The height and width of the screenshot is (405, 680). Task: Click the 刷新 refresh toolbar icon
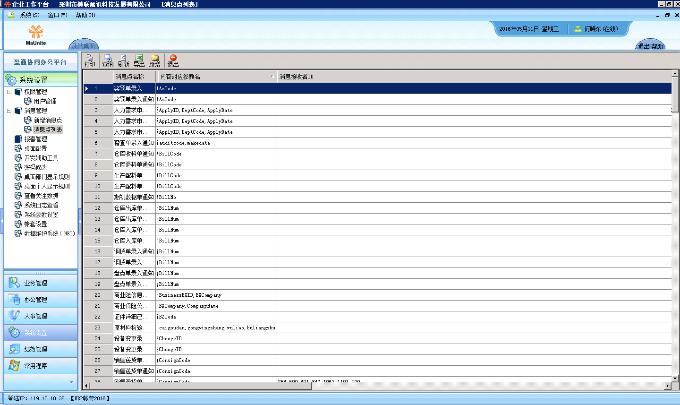click(x=123, y=60)
